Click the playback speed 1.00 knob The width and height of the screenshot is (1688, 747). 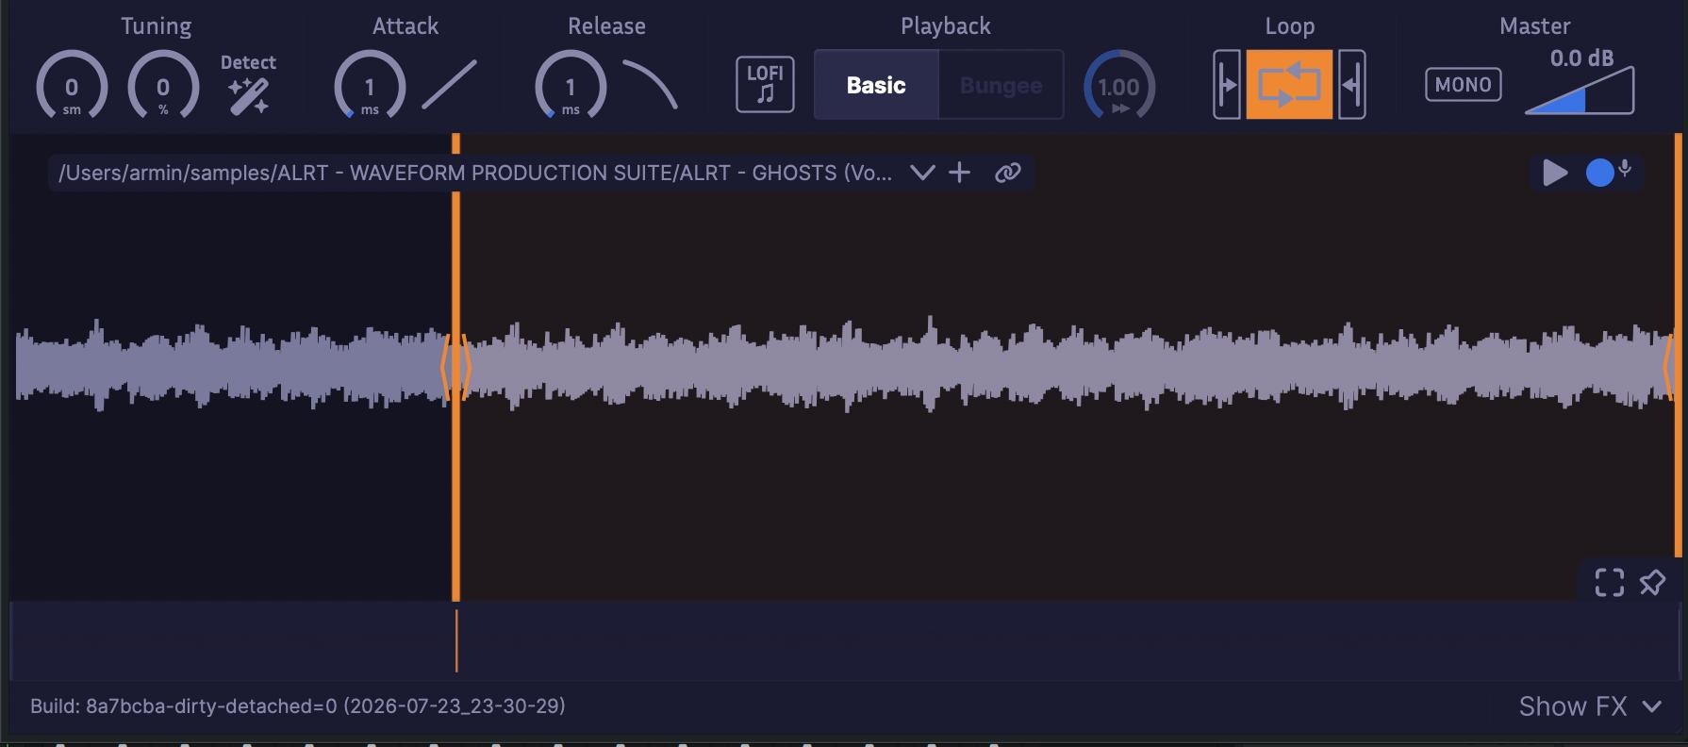pyautogui.click(x=1119, y=86)
